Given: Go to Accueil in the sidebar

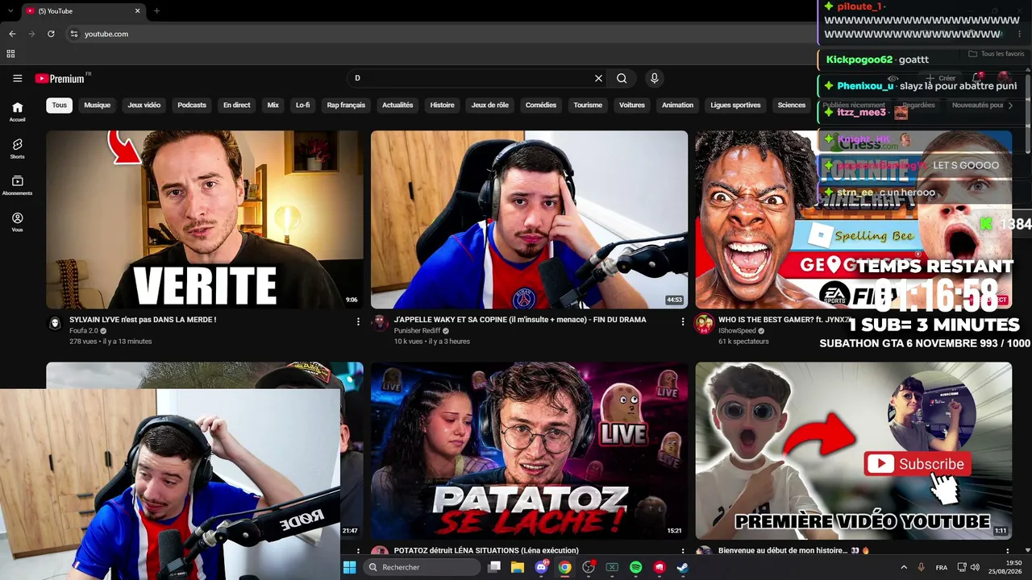Looking at the screenshot, I should 17,112.
